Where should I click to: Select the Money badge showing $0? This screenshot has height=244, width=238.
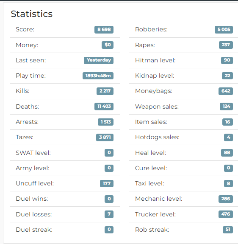point(108,45)
